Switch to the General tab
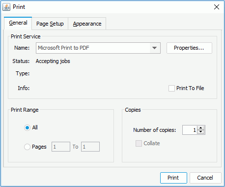Screen dimensions: 225x187 coord(18,23)
